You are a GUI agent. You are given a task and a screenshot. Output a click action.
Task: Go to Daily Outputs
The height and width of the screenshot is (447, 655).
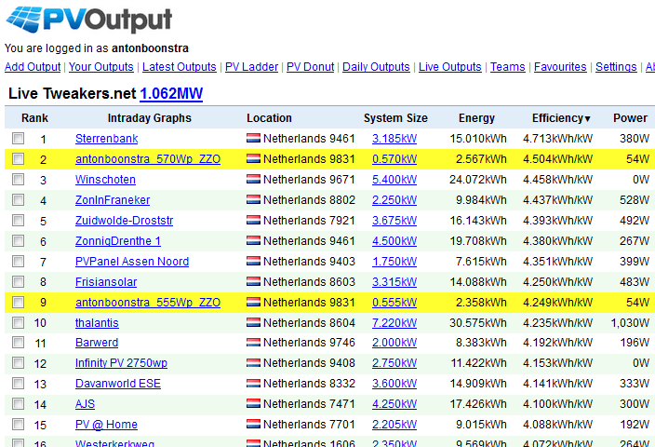[x=376, y=67]
